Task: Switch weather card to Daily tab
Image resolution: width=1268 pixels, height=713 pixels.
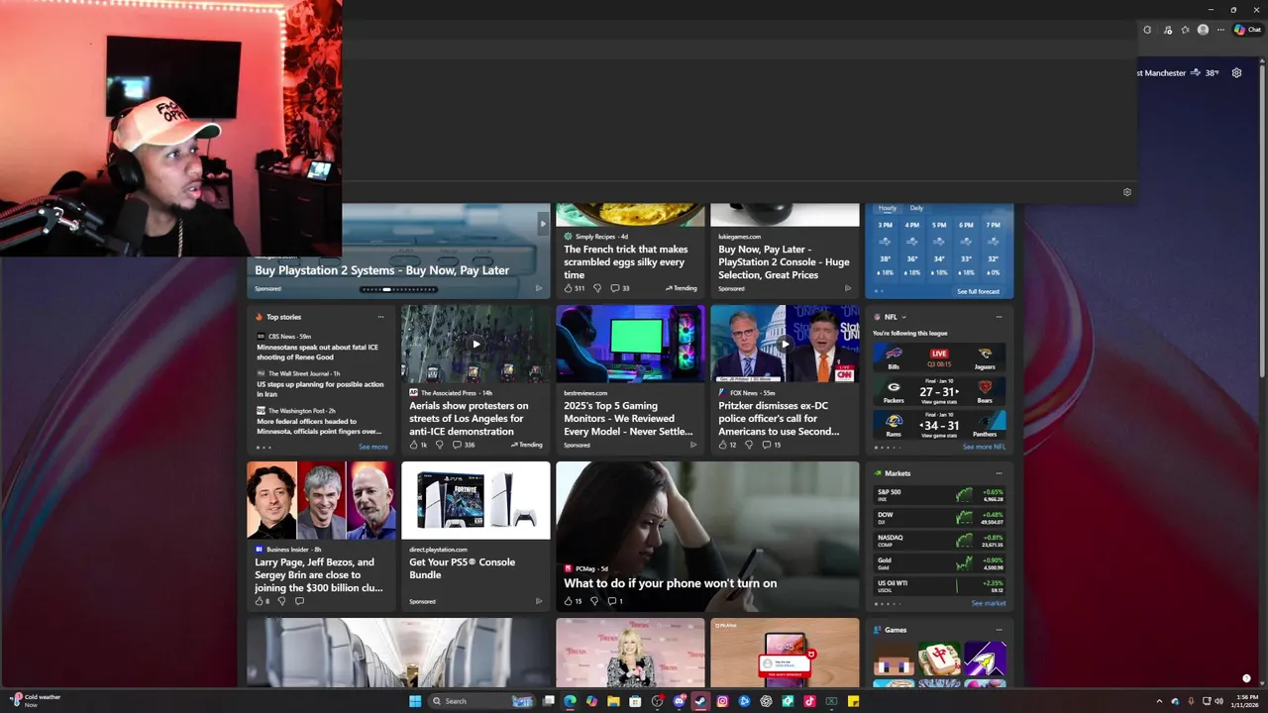Action: click(916, 208)
